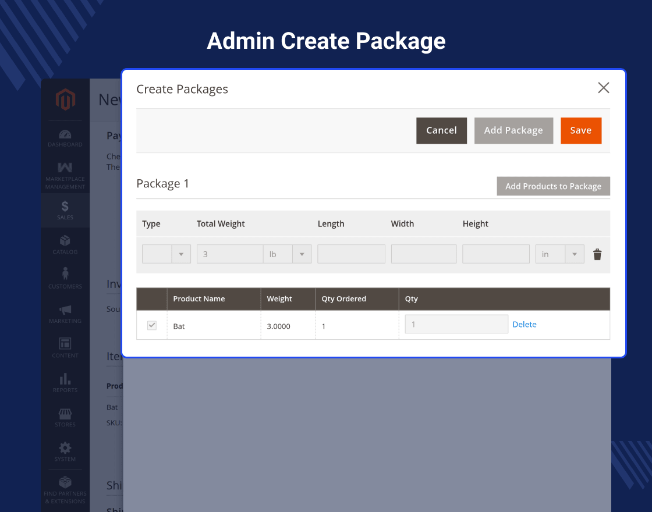
Task: Open the Sales sidebar menu
Action: click(65, 210)
